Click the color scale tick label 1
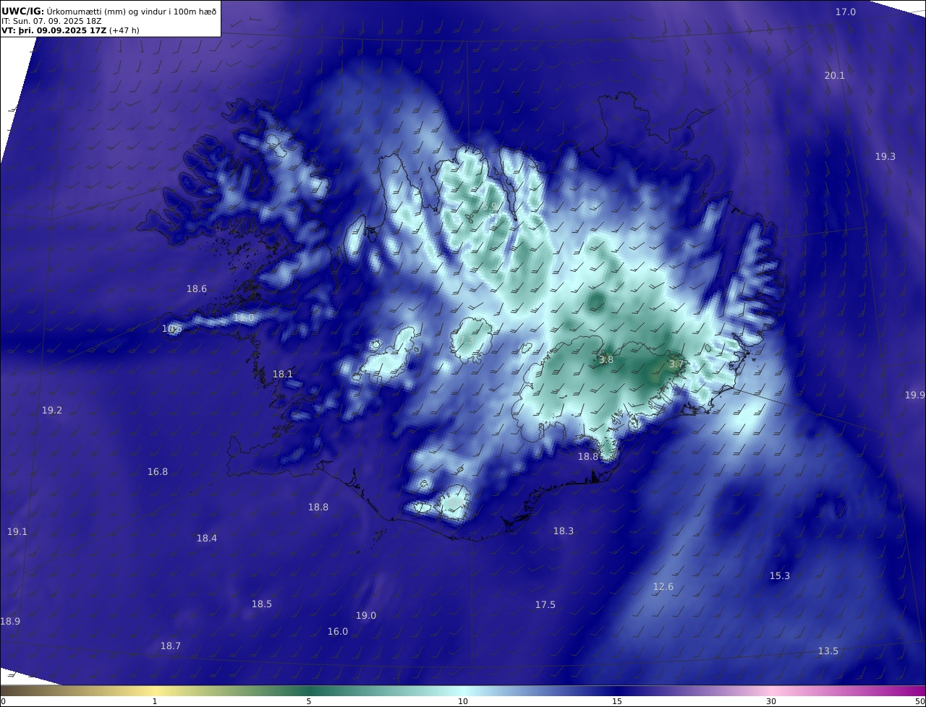This screenshot has width=926, height=707. [x=155, y=701]
